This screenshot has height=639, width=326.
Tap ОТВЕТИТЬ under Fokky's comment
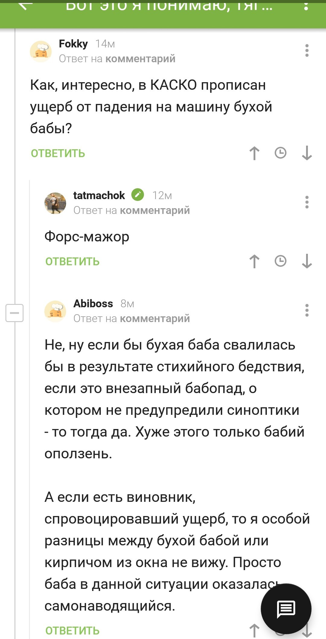[x=58, y=153]
